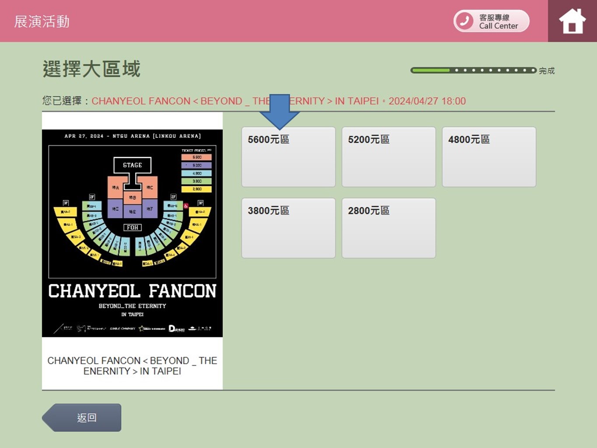Click the 展演活動 header title

click(x=42, y=21)
